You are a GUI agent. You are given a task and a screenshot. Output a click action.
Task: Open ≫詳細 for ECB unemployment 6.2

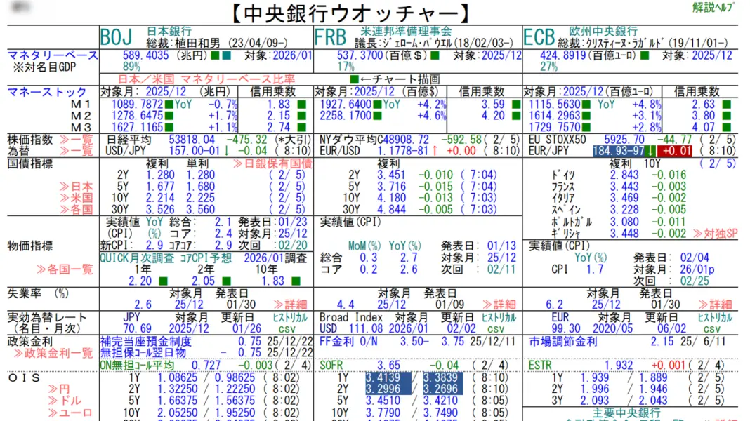point(715,305)
